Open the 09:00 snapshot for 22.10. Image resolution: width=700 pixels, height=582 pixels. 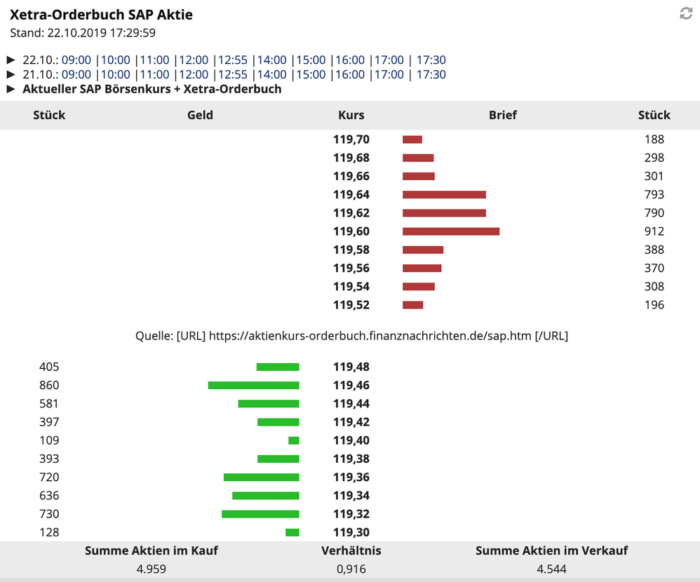(x=76, y=60)
